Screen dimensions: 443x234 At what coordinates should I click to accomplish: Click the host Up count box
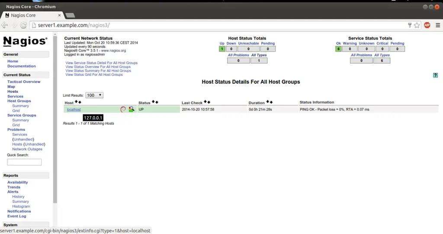tap(222, 49)
